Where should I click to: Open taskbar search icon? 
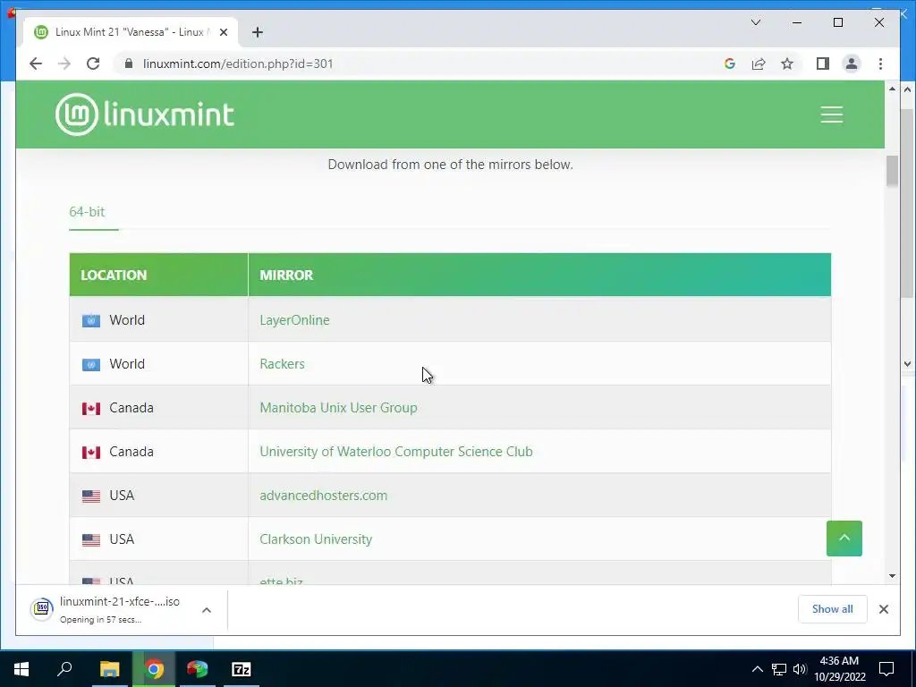(64, 668)
